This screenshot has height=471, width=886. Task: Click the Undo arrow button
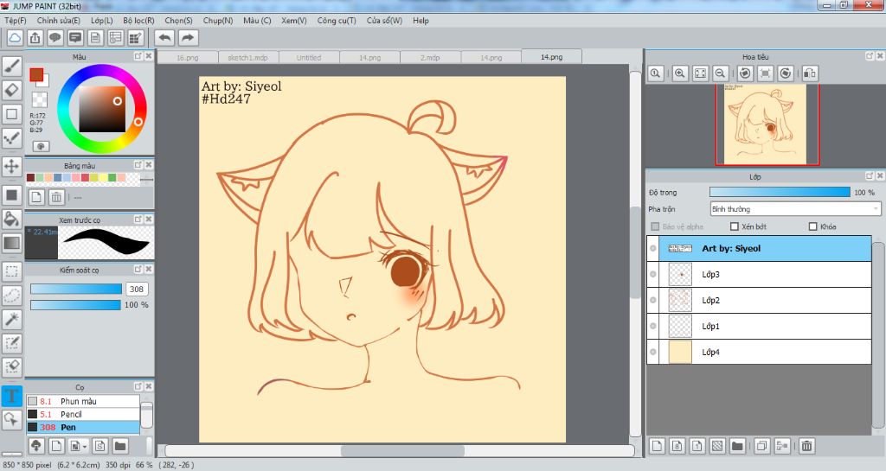tap(164, 38)
